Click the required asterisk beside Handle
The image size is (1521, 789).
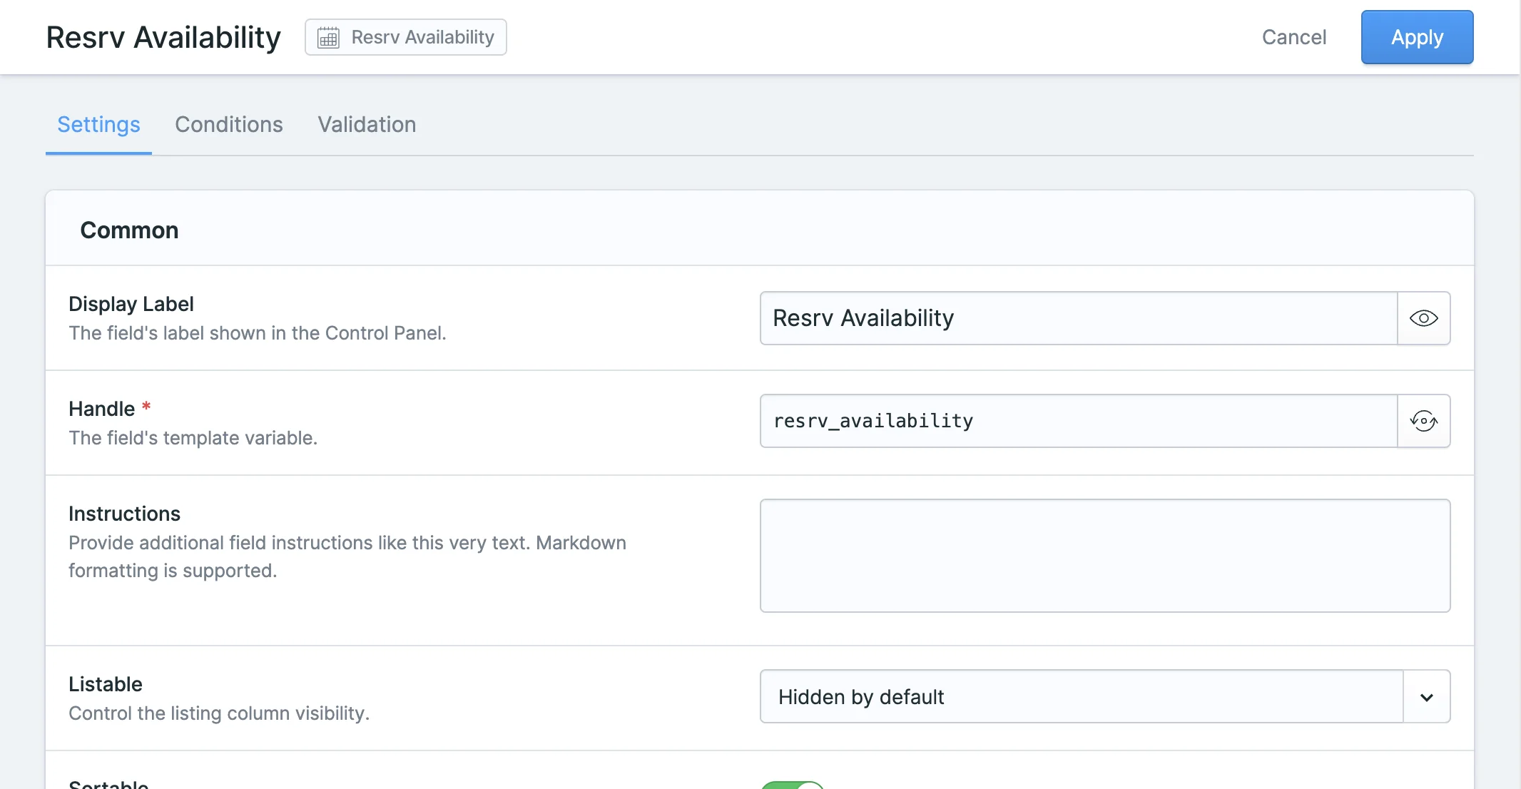[x=146, y=407]
